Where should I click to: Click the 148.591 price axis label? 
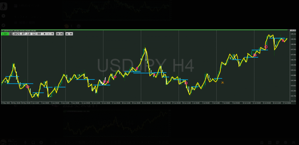click(x=293, y=39)
